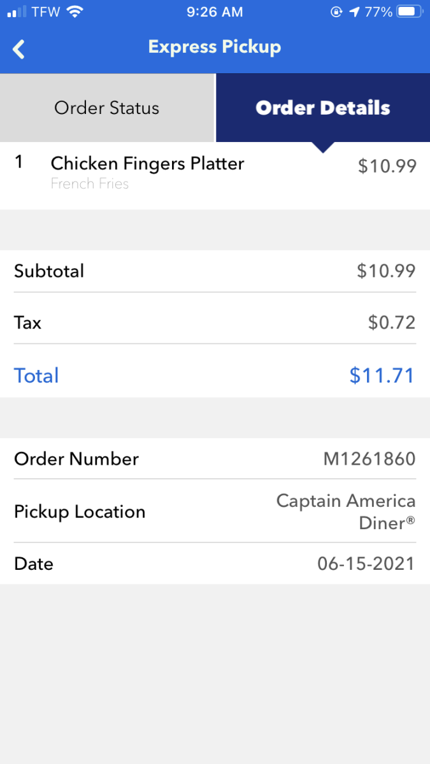430x764 pixels.
Task: Tap the Chicken Fingers Platter item
Action: 147,164
